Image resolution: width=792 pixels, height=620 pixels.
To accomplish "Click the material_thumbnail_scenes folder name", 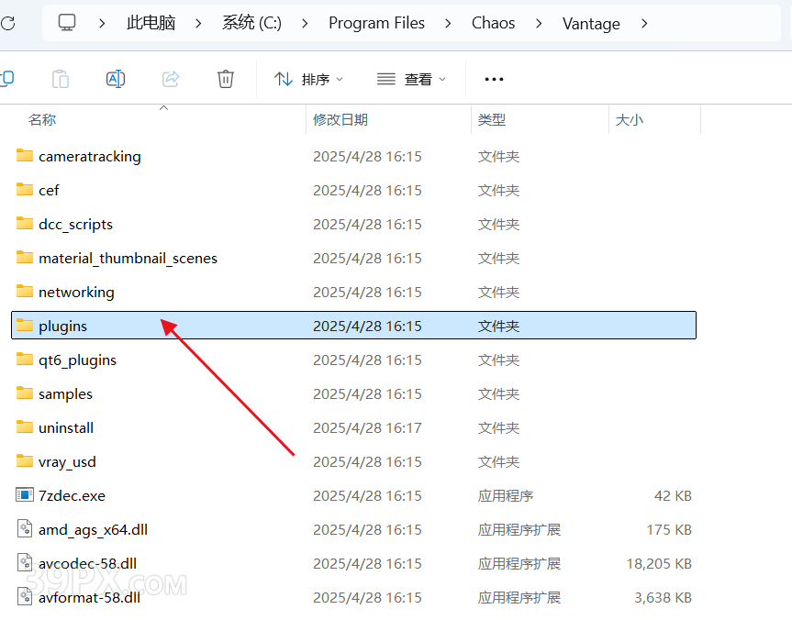I will 128,259.
